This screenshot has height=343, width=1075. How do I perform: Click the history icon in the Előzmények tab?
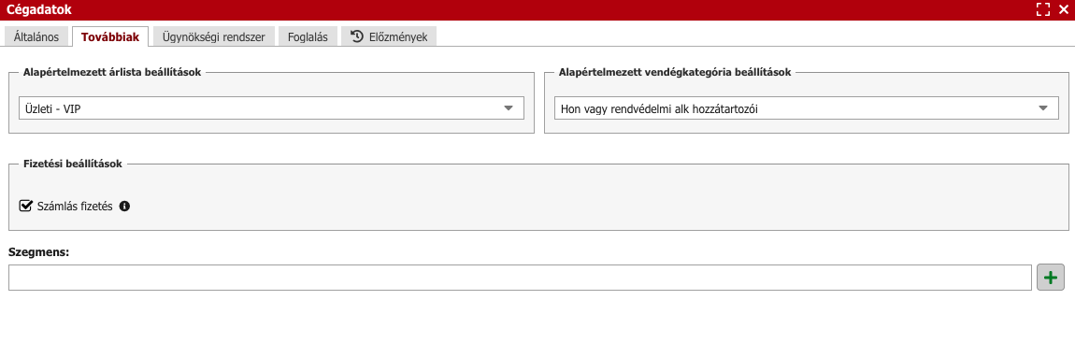tap(356, 36)
